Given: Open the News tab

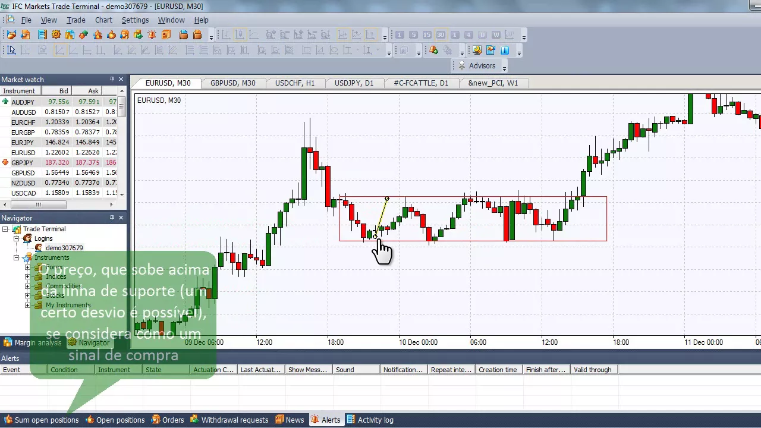Looking at the screenshot, I should [x=290, y=420].
